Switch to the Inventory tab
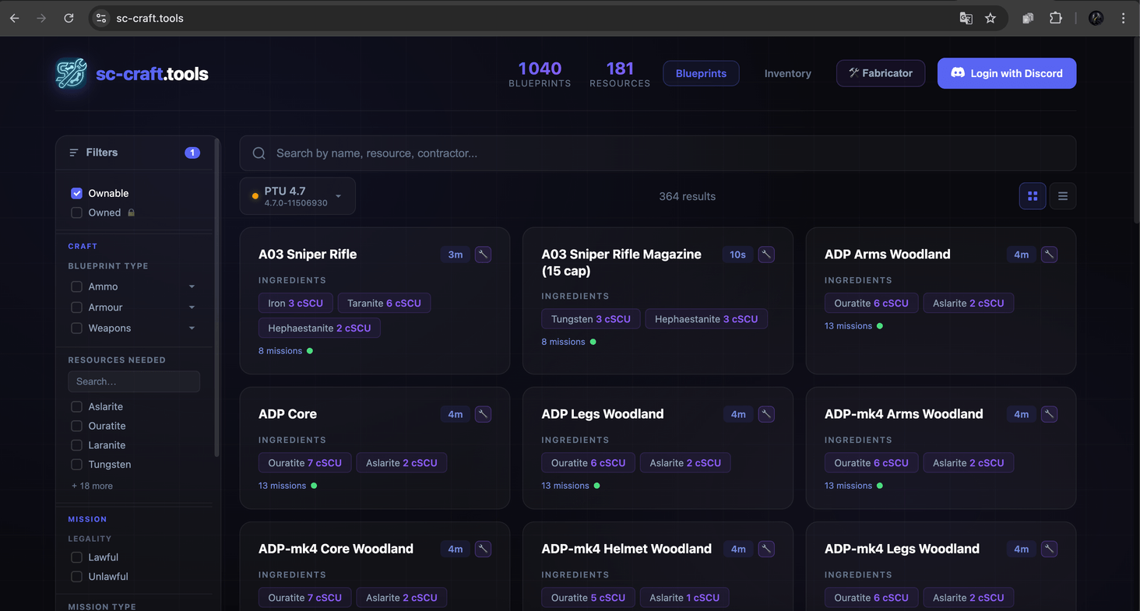Screen dimensions: 1140x611 (x=787, y=72)
